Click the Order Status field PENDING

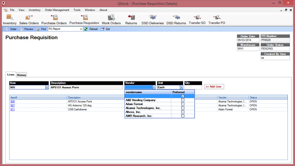point(275,49)
